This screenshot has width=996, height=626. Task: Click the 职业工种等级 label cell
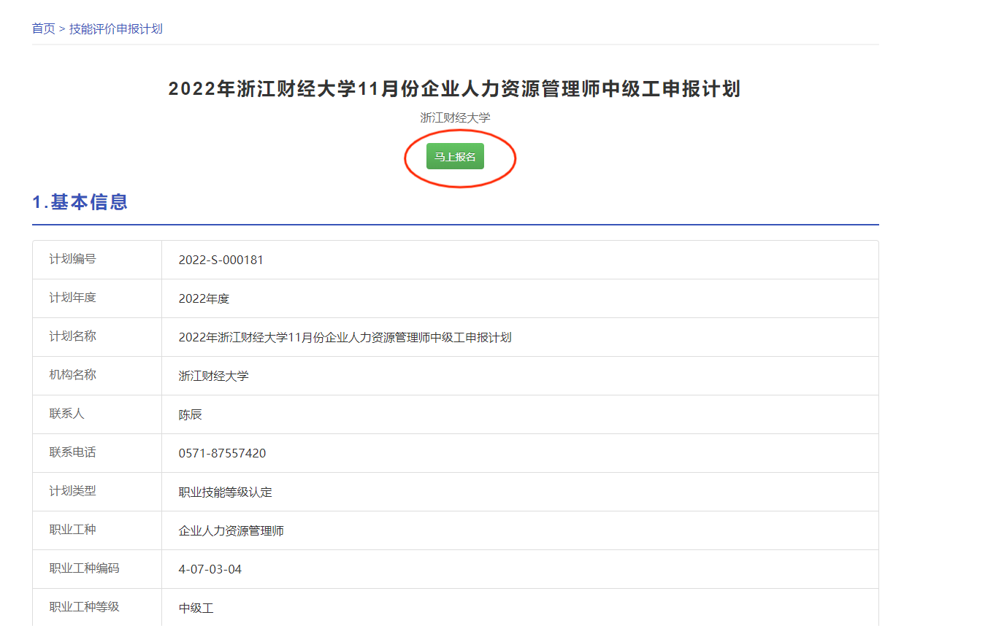[97, 607]
